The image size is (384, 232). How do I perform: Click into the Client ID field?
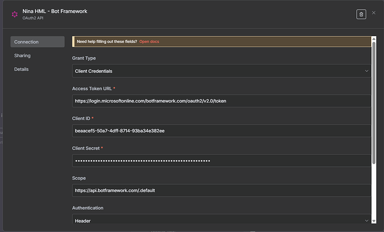(222, 131)
